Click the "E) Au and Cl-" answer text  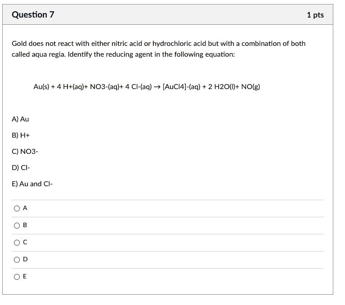[x=32, y=184]
